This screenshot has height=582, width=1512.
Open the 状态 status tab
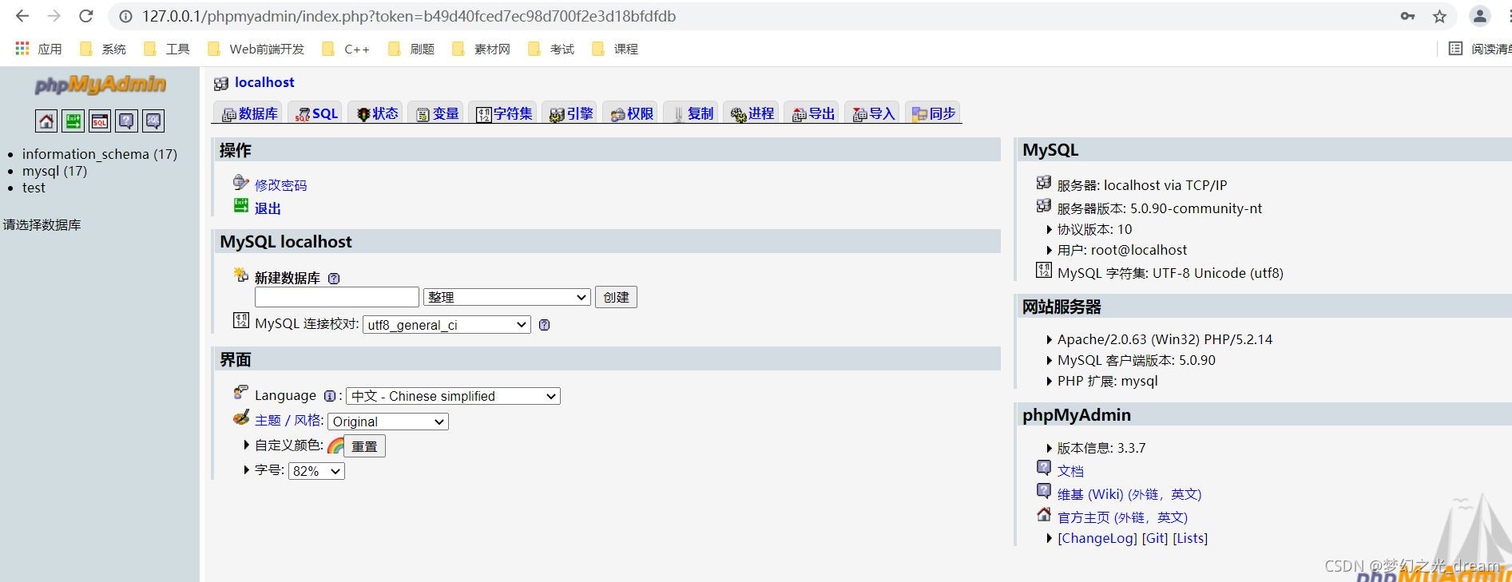(376, 113)
